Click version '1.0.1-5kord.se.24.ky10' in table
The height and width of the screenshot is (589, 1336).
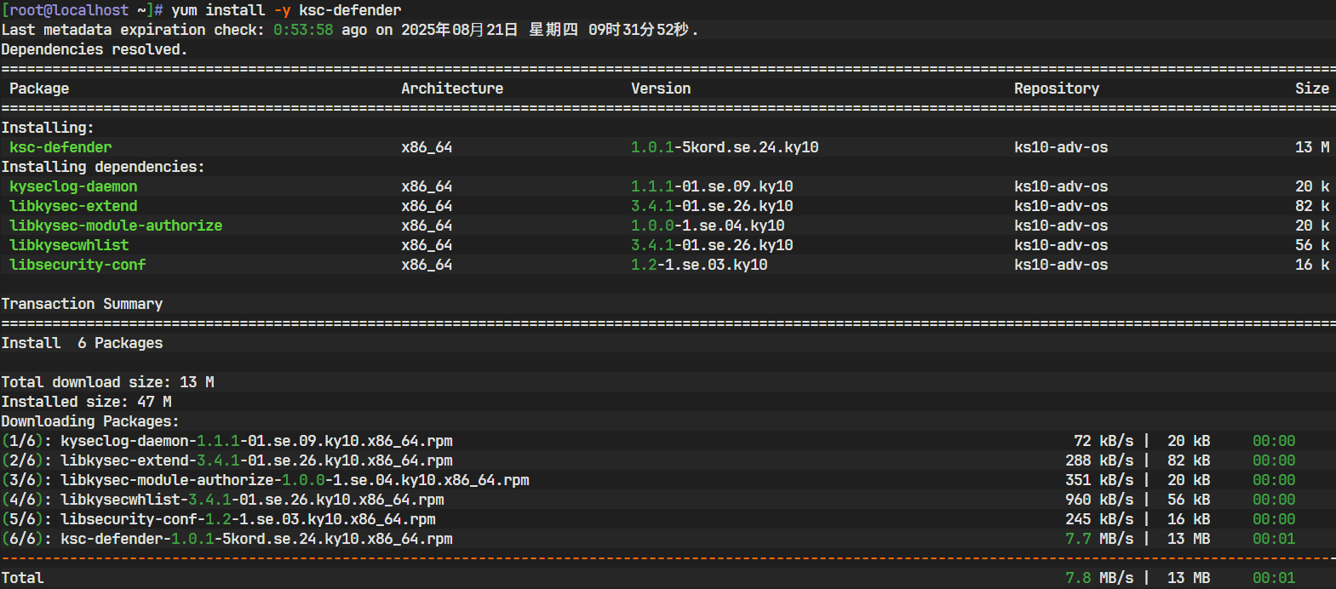(x=725, y=147)
